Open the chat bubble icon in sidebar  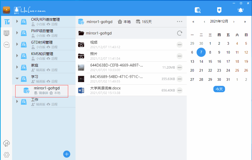tap(6, 45)
